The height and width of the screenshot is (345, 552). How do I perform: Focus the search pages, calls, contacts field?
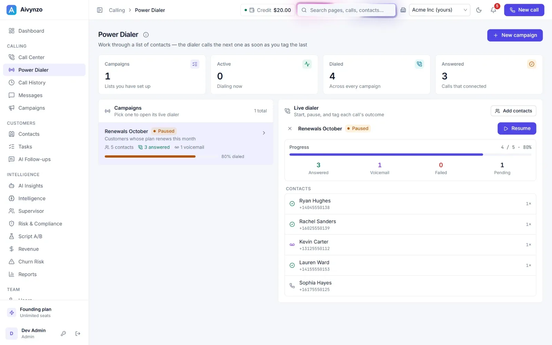tap(346, 10)
